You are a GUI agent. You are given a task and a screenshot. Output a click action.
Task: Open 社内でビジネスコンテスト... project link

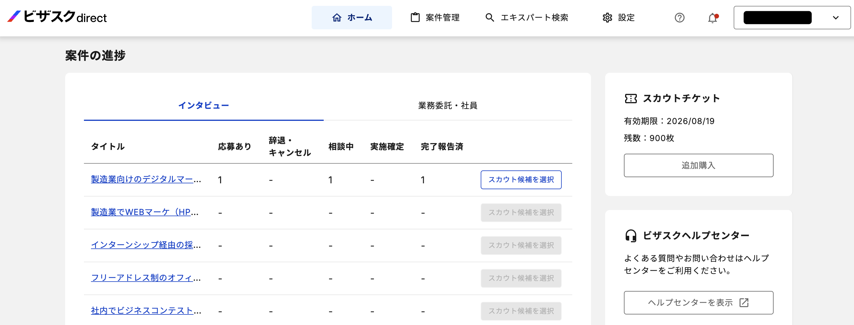[146, 311]
